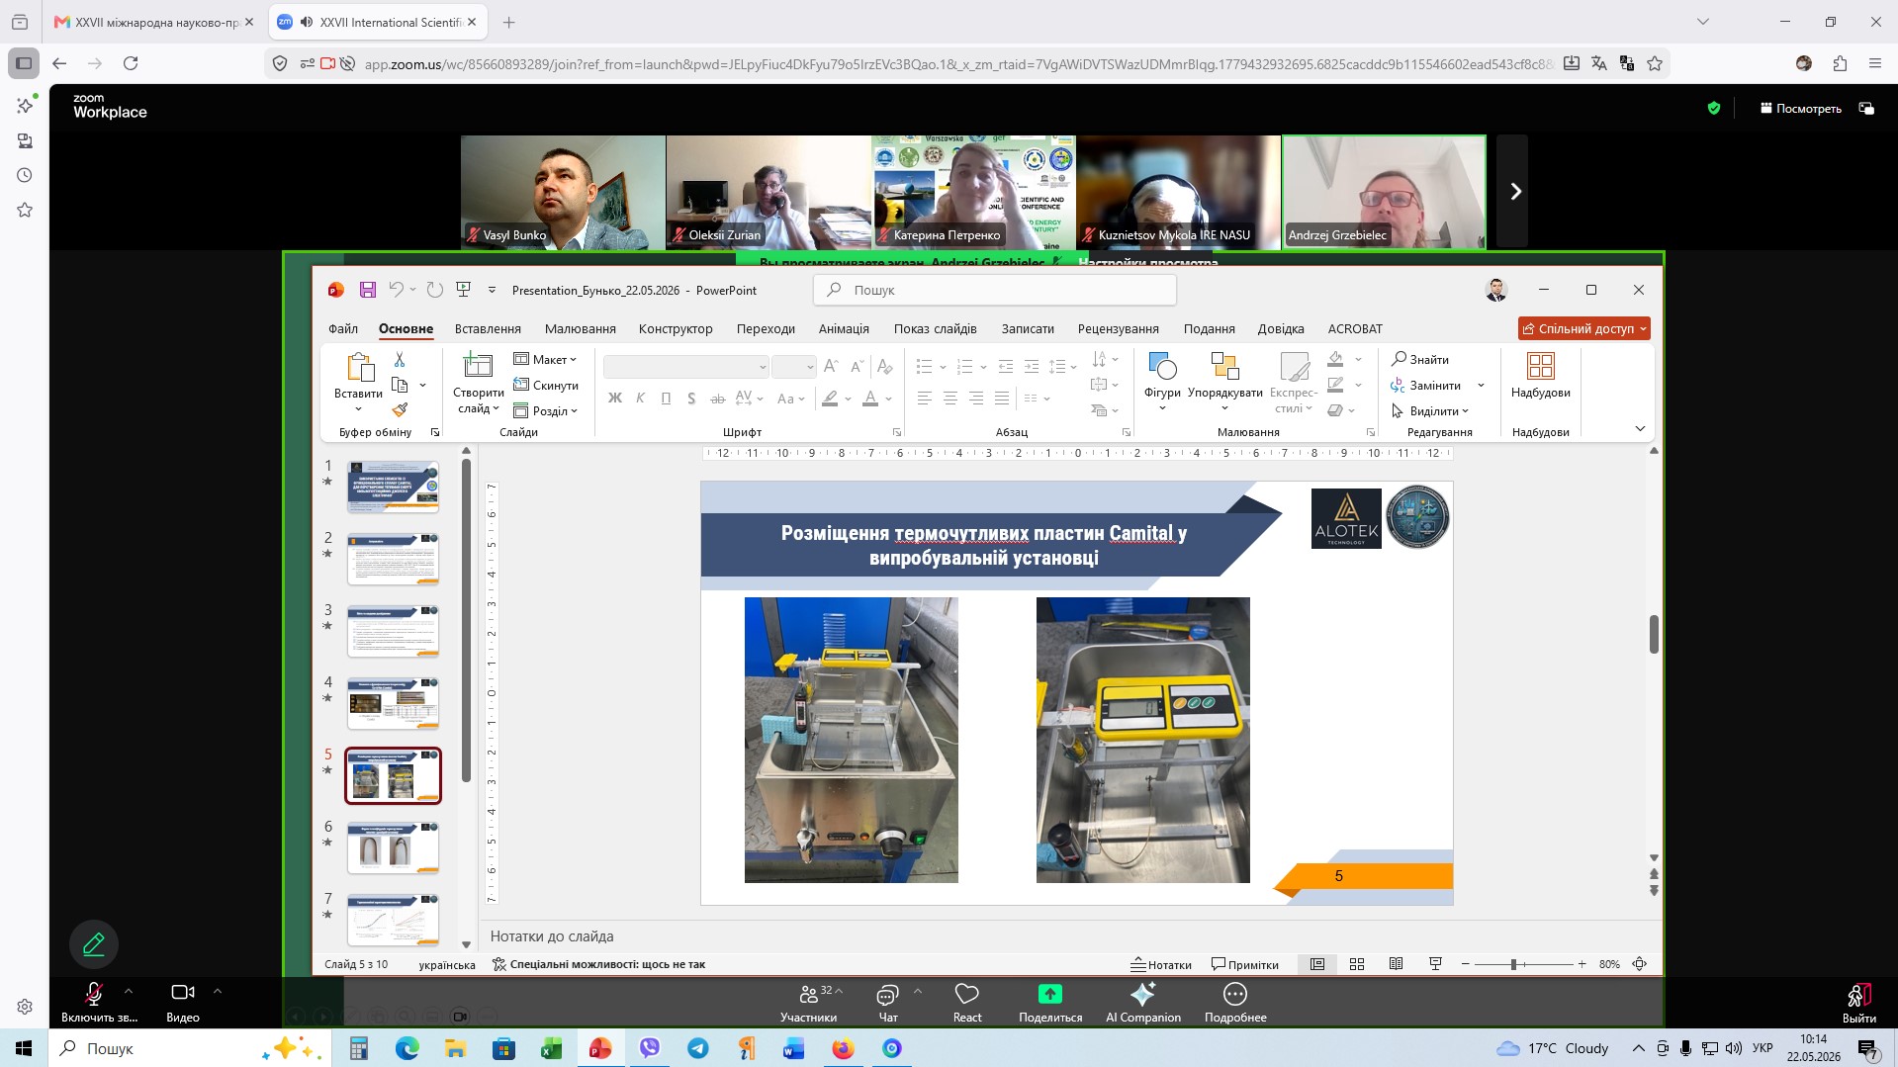Open Viber from the Windows taskbar

649,1048
